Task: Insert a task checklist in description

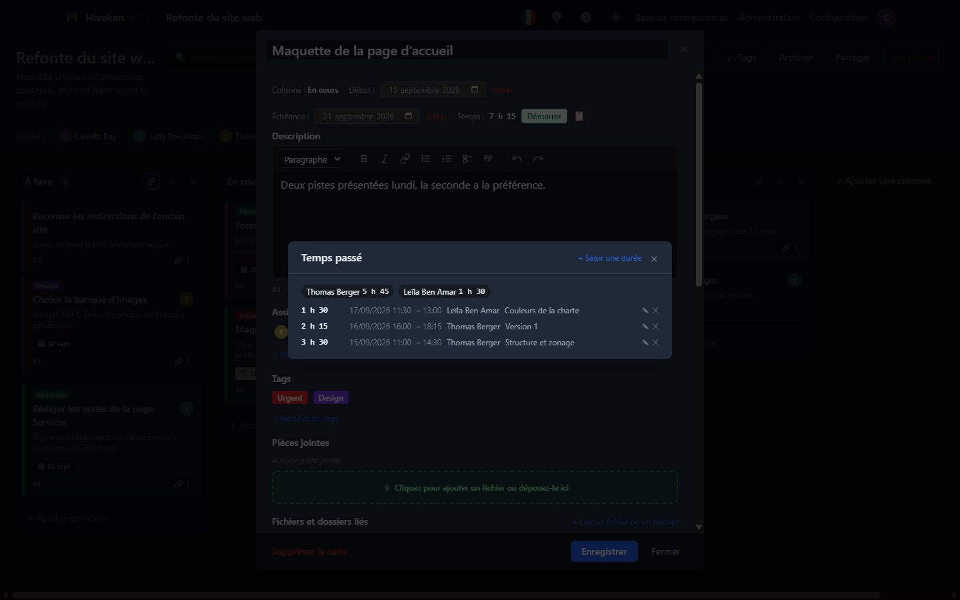Action: (x=467, y=159)
